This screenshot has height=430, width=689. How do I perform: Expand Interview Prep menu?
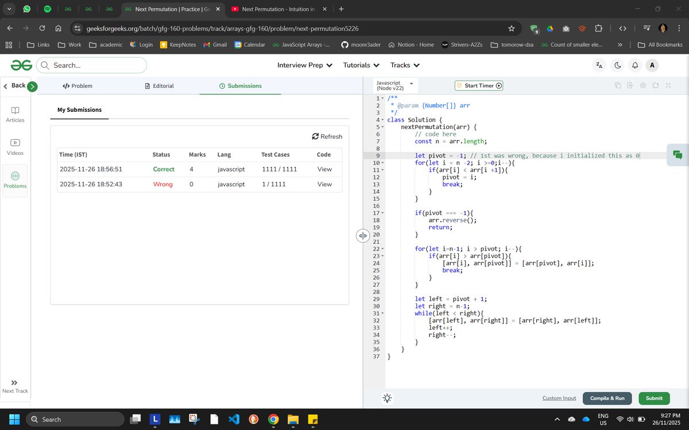(305, 65)
